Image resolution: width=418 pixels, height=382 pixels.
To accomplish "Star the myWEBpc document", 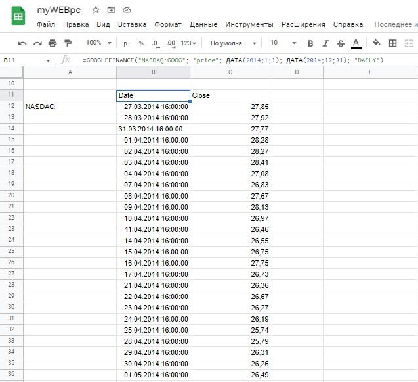I will coord(96,10).
